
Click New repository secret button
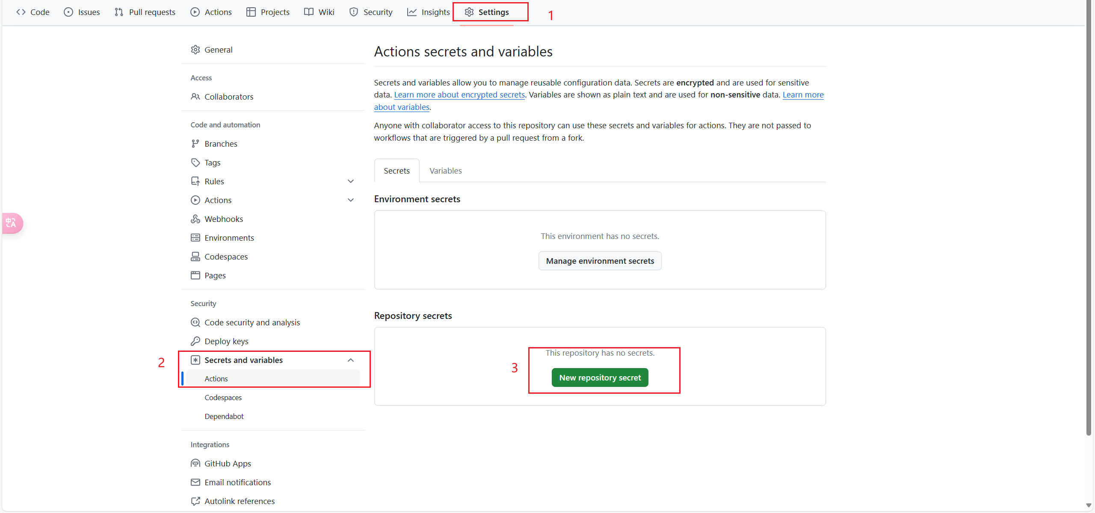600,377
